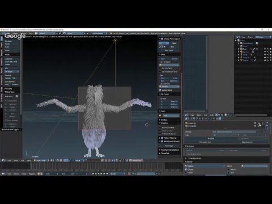Image resolution: width=272 pixels, height=204 pixels.
Task: Jump to the first frame in timeline
Action: [x=93, y=173]
